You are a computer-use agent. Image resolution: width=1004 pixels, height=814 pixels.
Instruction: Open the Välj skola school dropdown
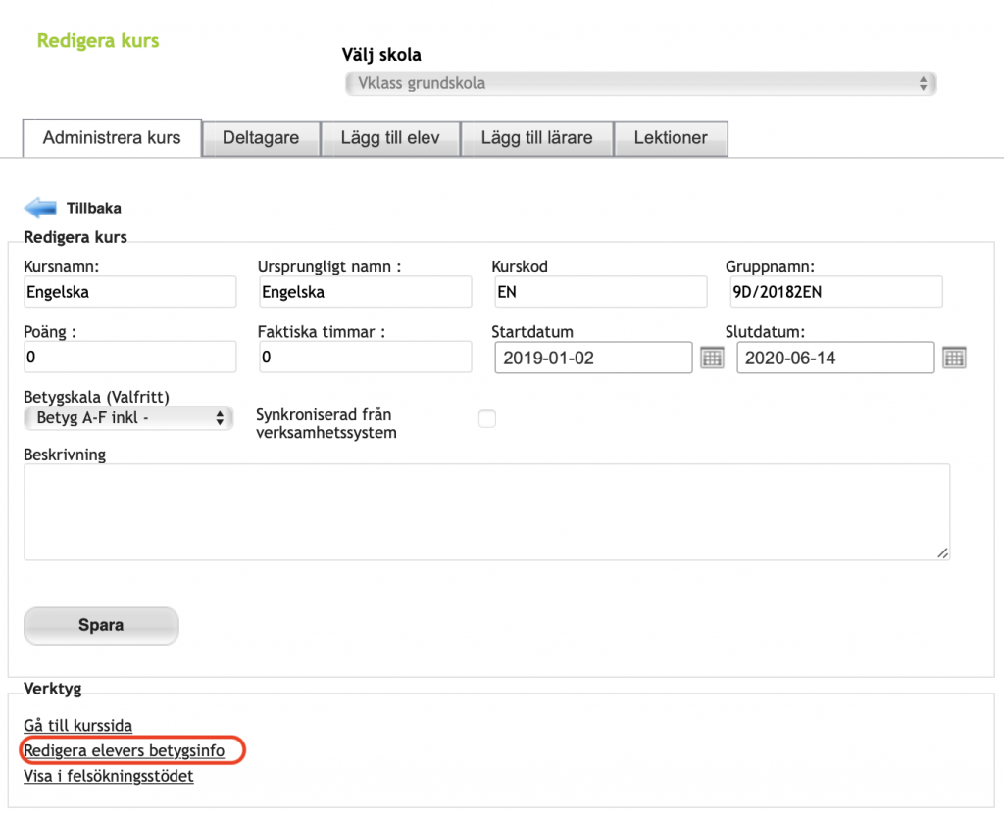tap(641, 84)
